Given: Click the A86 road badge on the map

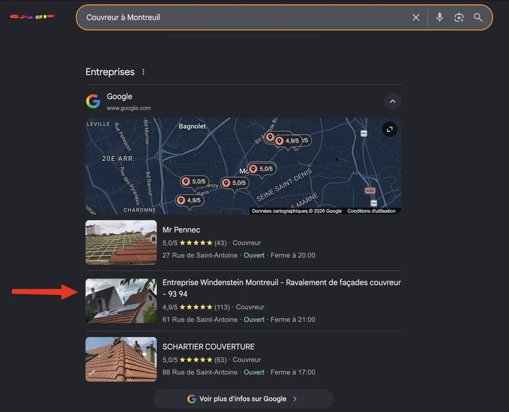Looking at the screenshot, I should [x=370, y=190].
